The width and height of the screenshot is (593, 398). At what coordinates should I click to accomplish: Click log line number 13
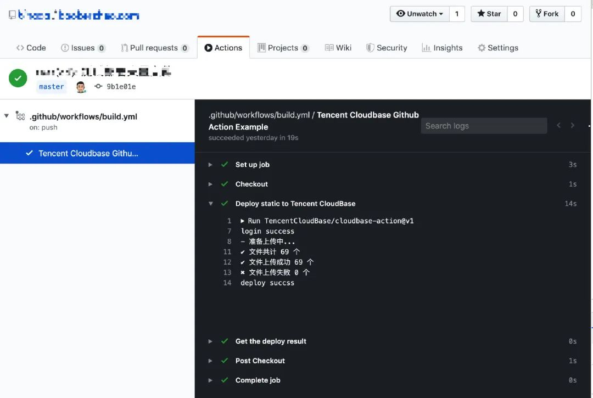click(227, 272)
